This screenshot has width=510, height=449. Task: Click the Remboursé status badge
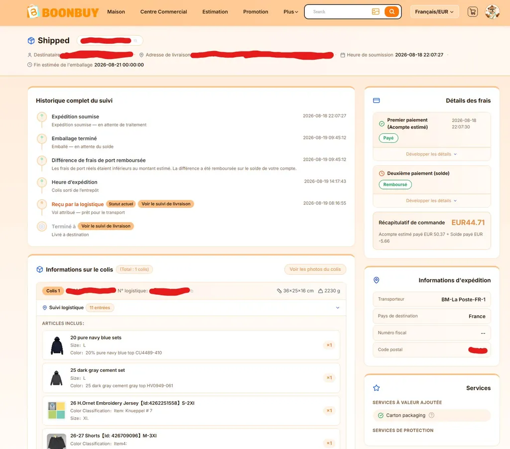coord(395,184)
